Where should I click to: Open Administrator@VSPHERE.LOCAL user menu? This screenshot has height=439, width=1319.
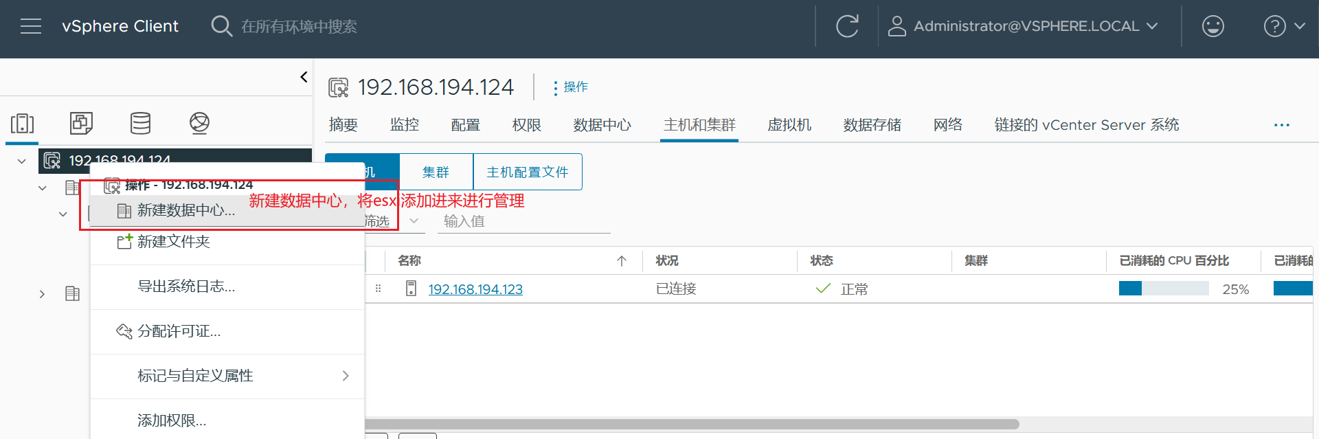(x=1022, y=26)
